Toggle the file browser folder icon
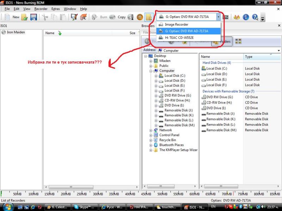282x211 pixels. [149, 17]
